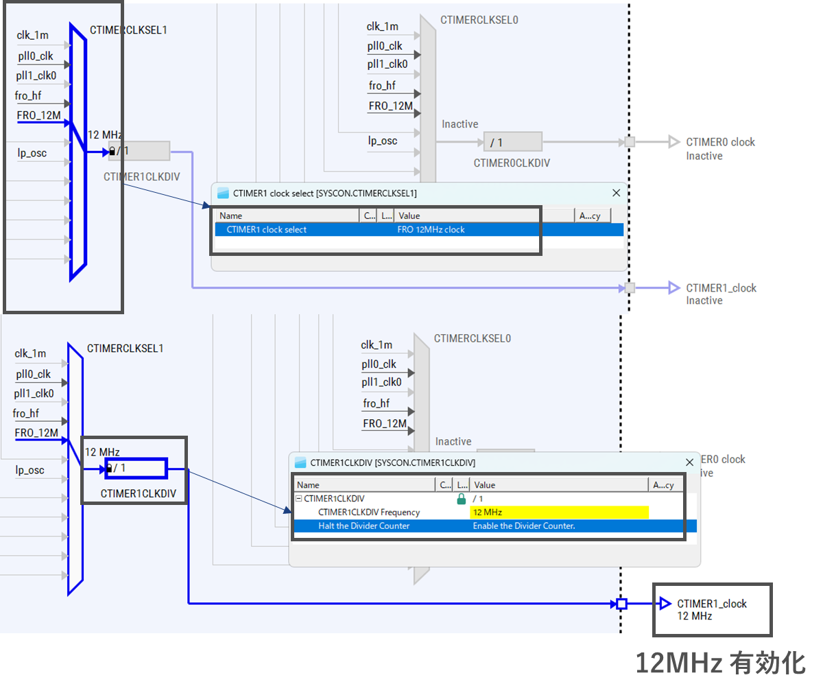The height and width of the screenshot is (695, 823).
Task: Toggle the gray gate node on CTIMER0 clock line
Action: (x=629, y=142)
